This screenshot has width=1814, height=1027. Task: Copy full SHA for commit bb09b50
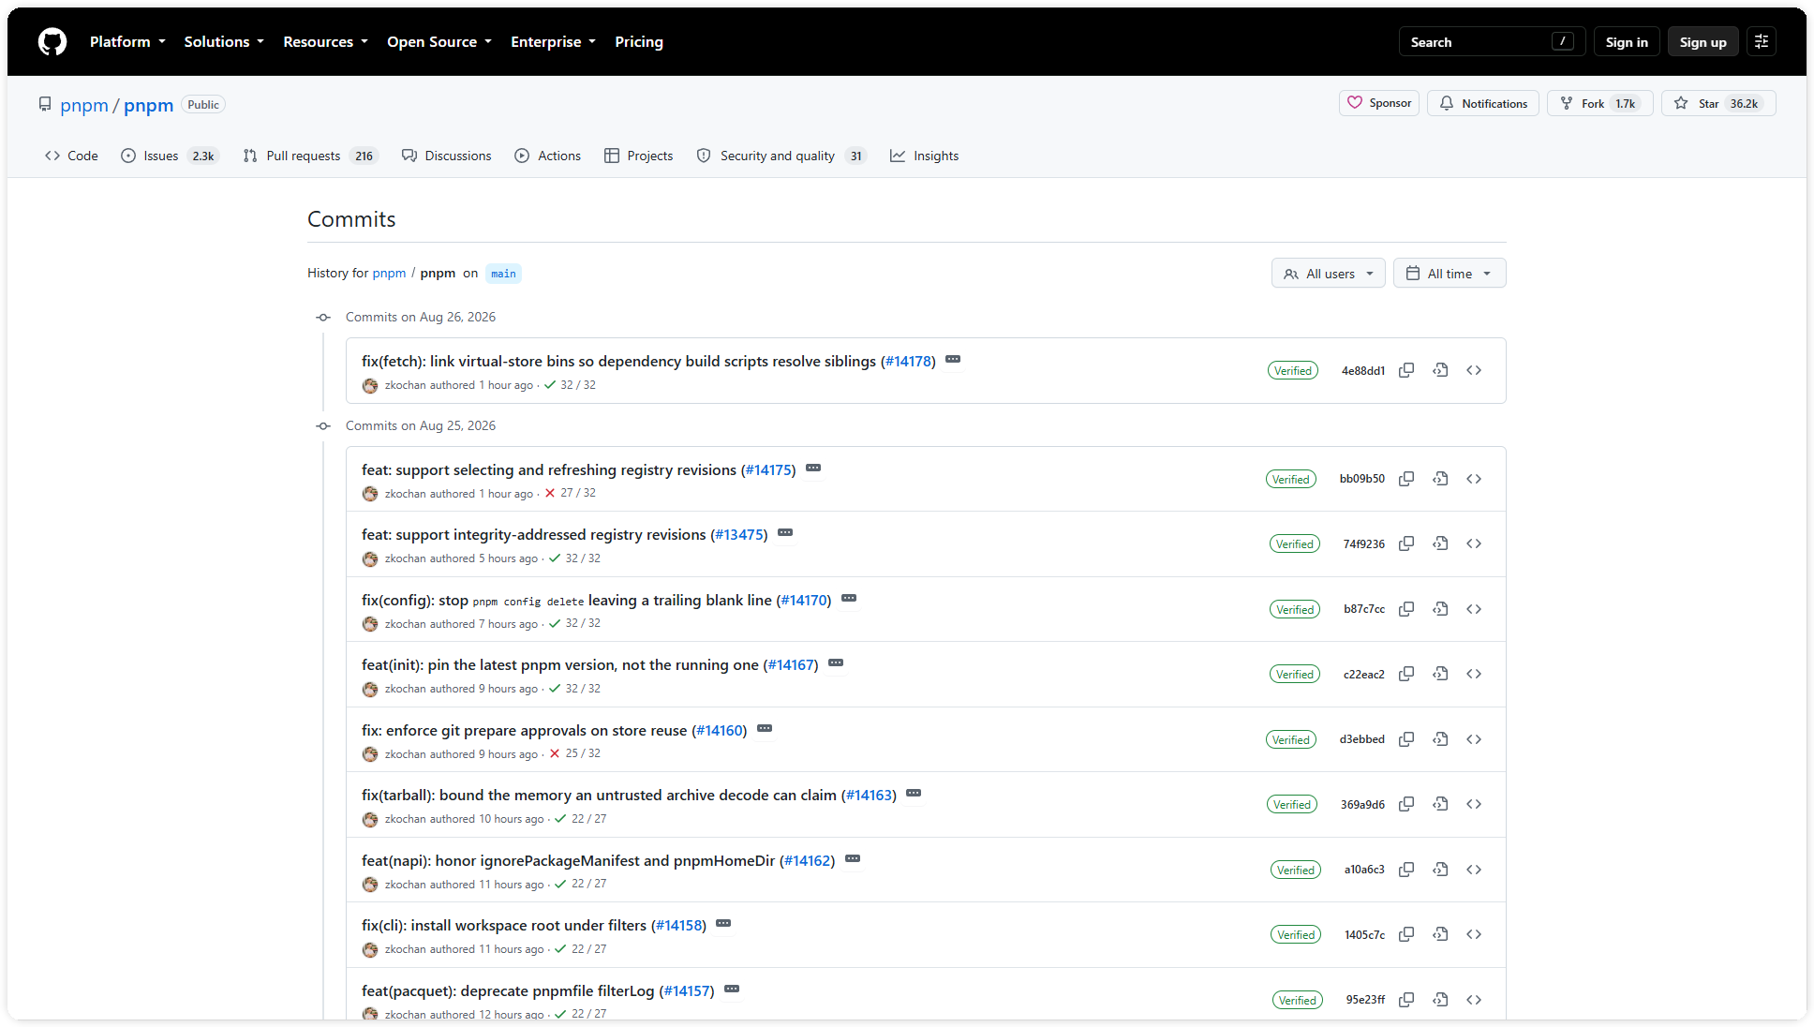(x=1406, y=479)
